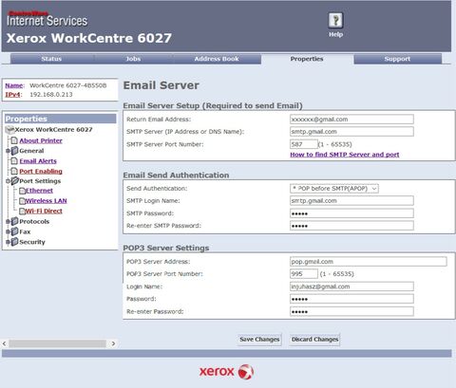Collapse the Port Settings tree node

pos(8,181)
